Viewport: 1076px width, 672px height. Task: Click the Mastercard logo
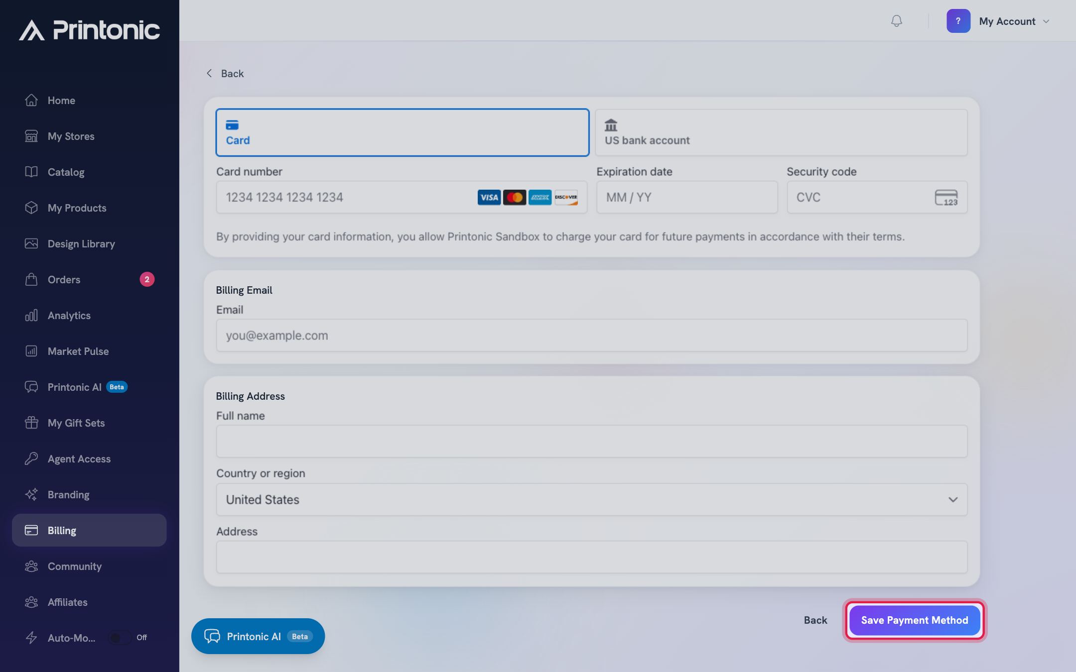515,197
